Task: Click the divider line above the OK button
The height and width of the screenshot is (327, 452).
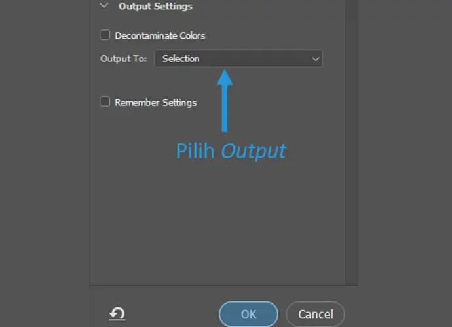Action: (225, 286)
